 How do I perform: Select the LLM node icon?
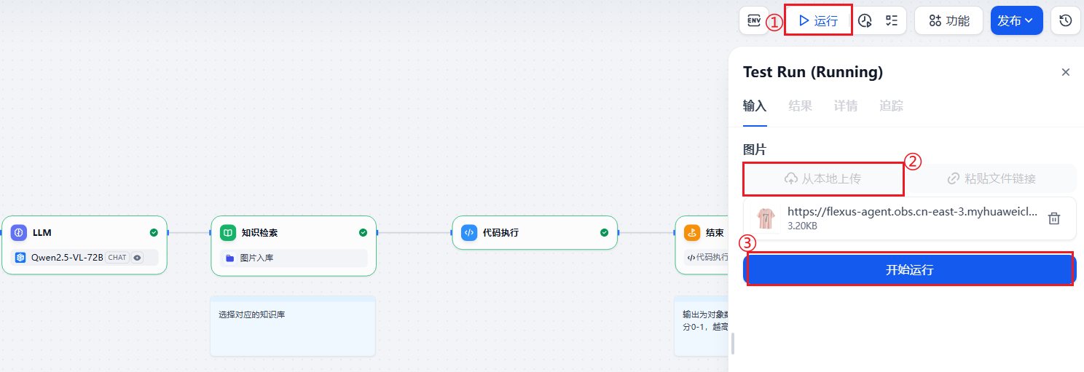coord(19,232)
